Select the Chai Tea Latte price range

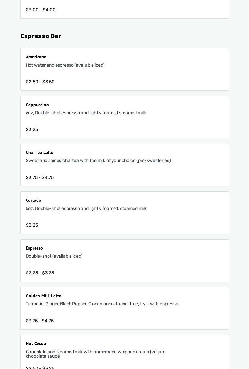tap(40, 178)
